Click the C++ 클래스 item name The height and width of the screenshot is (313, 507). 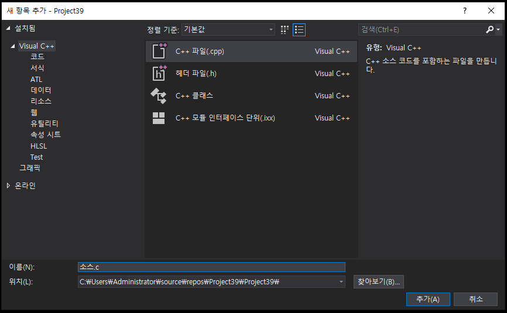click(194, 95)
